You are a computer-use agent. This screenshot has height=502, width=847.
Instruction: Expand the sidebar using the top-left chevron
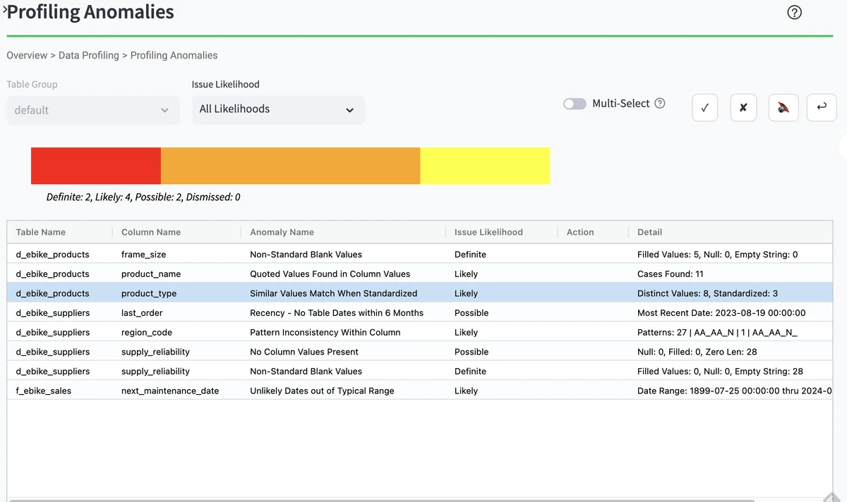[x=4, y=8]
